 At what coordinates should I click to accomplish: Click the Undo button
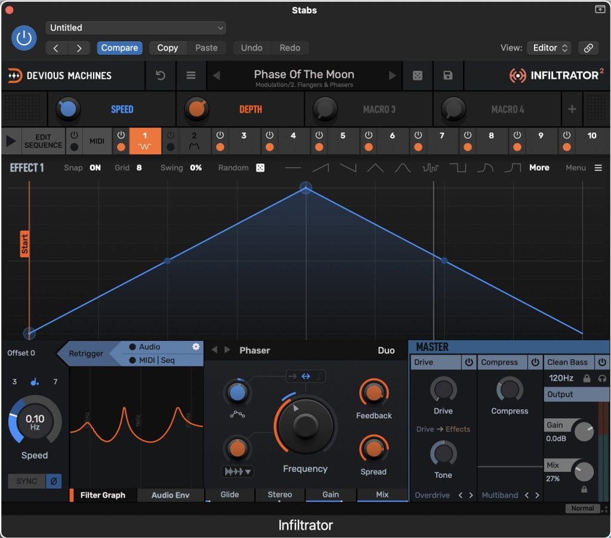(251, 48)
